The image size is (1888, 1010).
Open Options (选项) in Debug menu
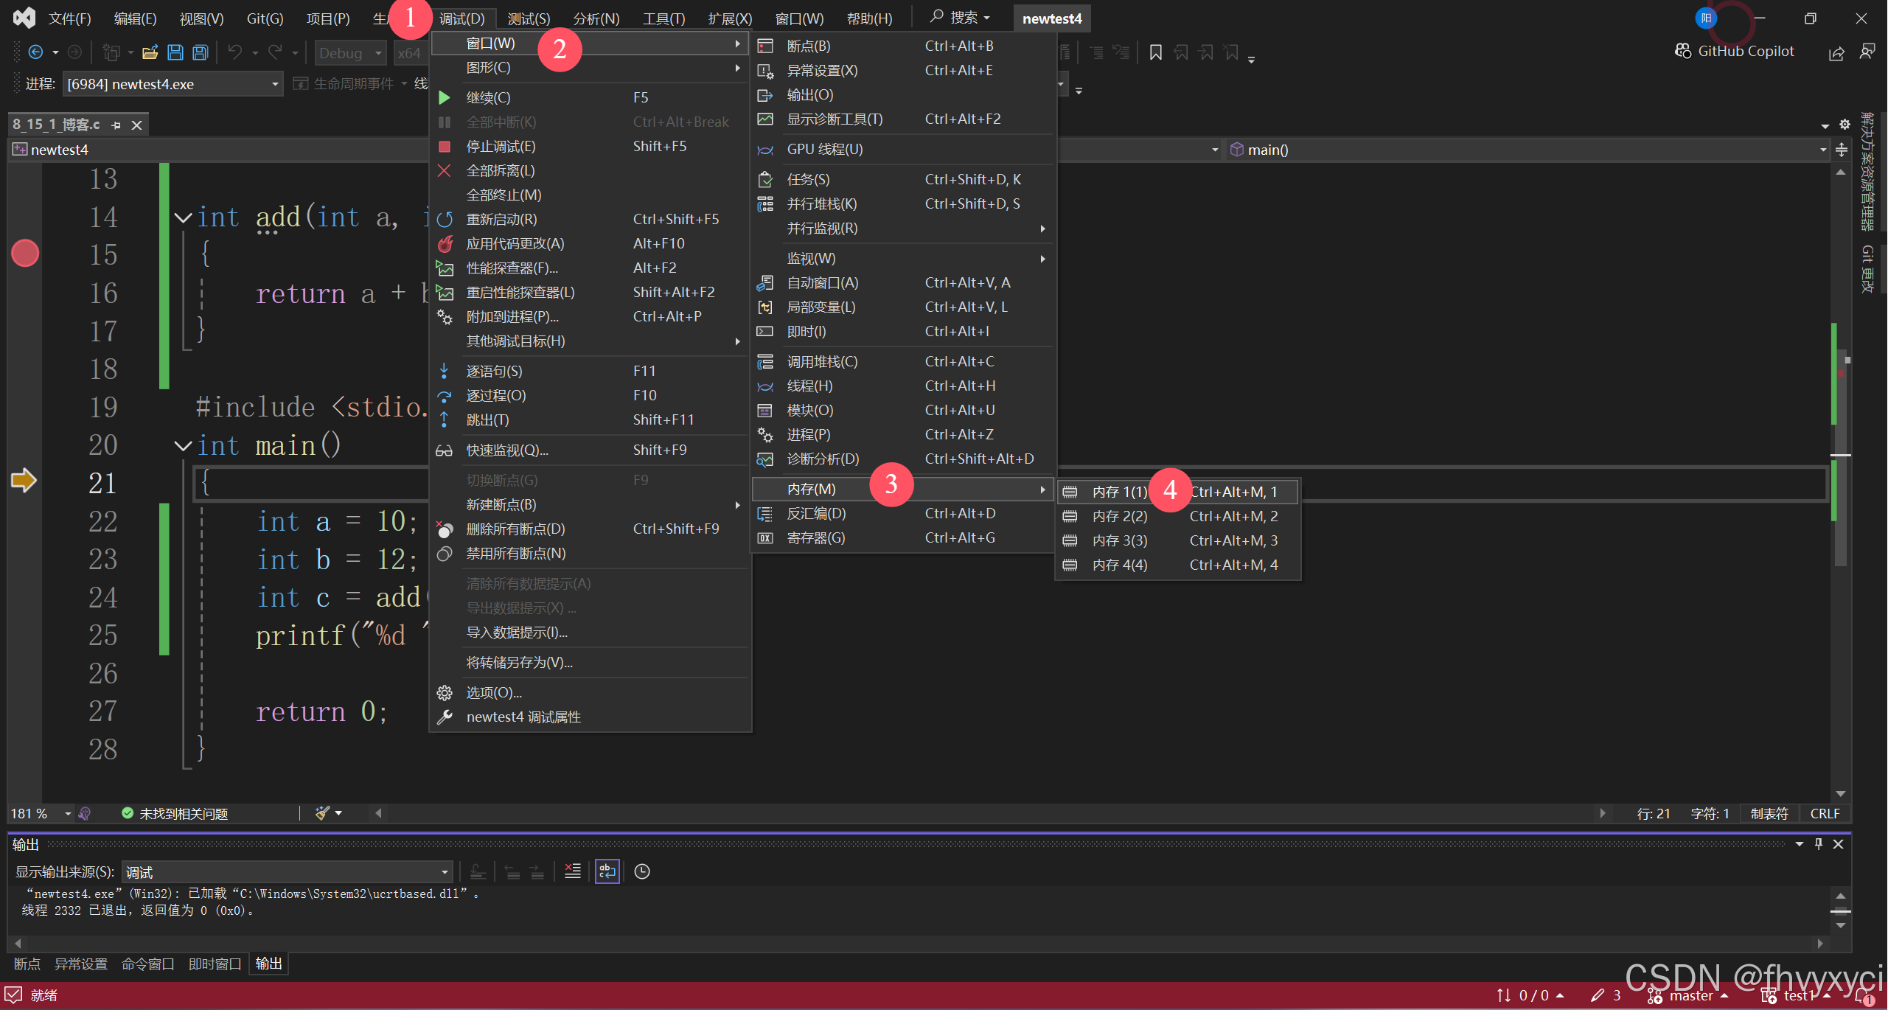pos(590,692)
